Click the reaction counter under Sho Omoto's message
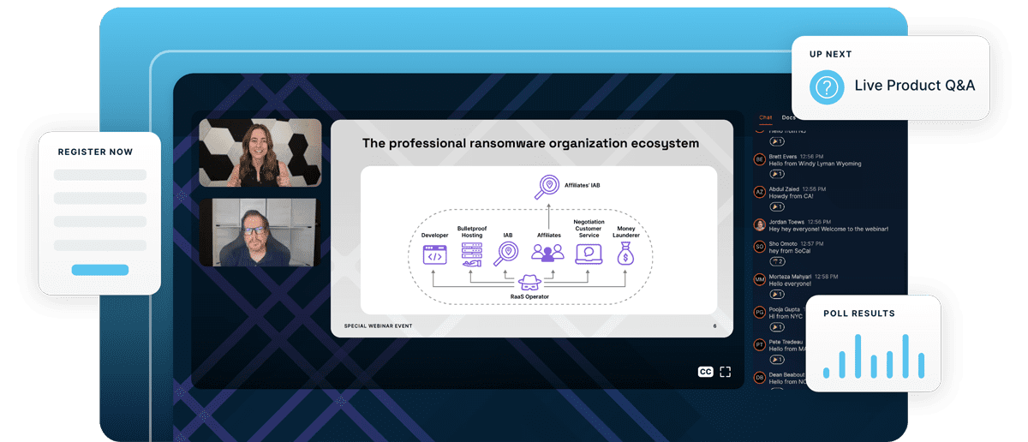Viewport: 1028px width, 442px height. tap(777, 261)
